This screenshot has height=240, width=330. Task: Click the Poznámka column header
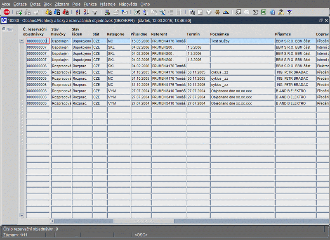[219, 34]
